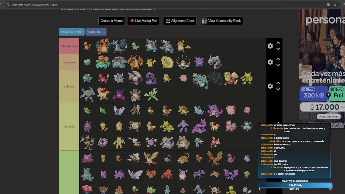Move buenazo tier up with arrow
The width and height of the screenshot is (345, 194).
point(278,59)
